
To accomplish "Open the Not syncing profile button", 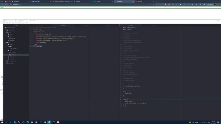I will [211, 4].
